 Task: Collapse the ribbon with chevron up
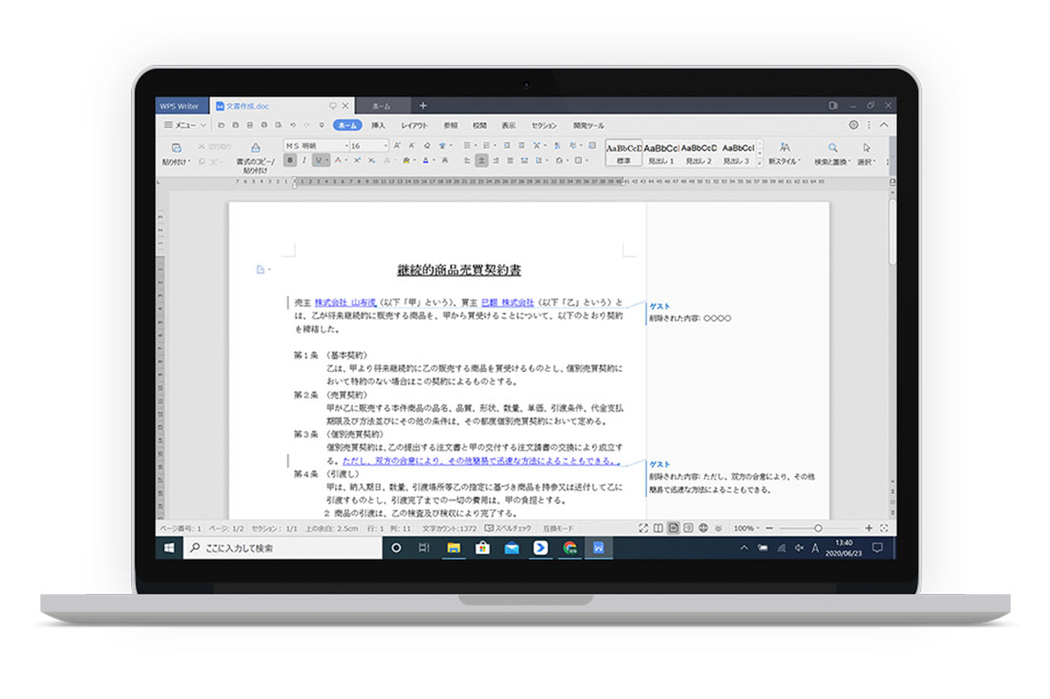click(884, 125)
